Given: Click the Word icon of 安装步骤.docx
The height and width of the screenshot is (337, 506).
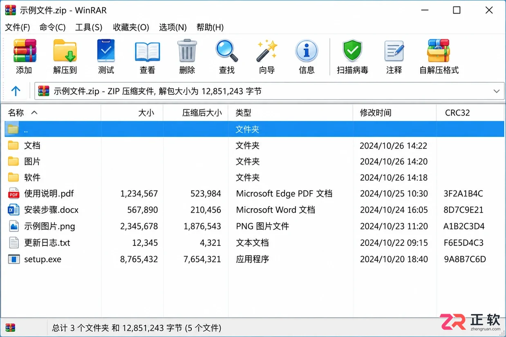Looking at the screenshot, I should click(x=13, y=210).
